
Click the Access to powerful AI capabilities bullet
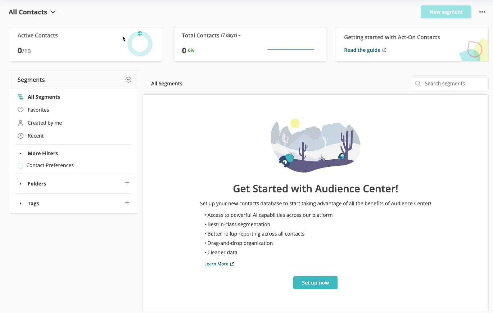(x=268, y=215)
